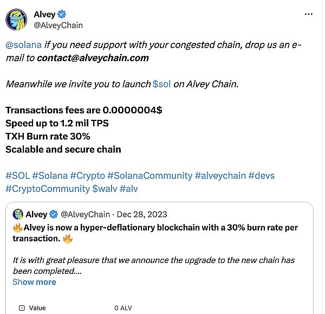Click Alvey's large profile avatar
Viewport: 325px width, 314px height.
pos(17,19)
